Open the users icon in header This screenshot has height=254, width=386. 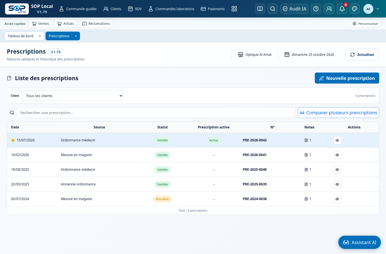point(329,9)
